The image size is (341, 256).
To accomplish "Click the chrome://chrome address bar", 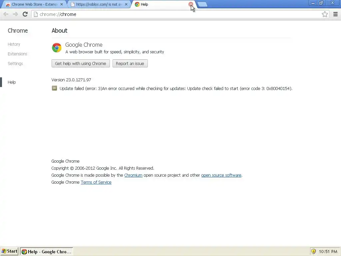I will point(180,14).
